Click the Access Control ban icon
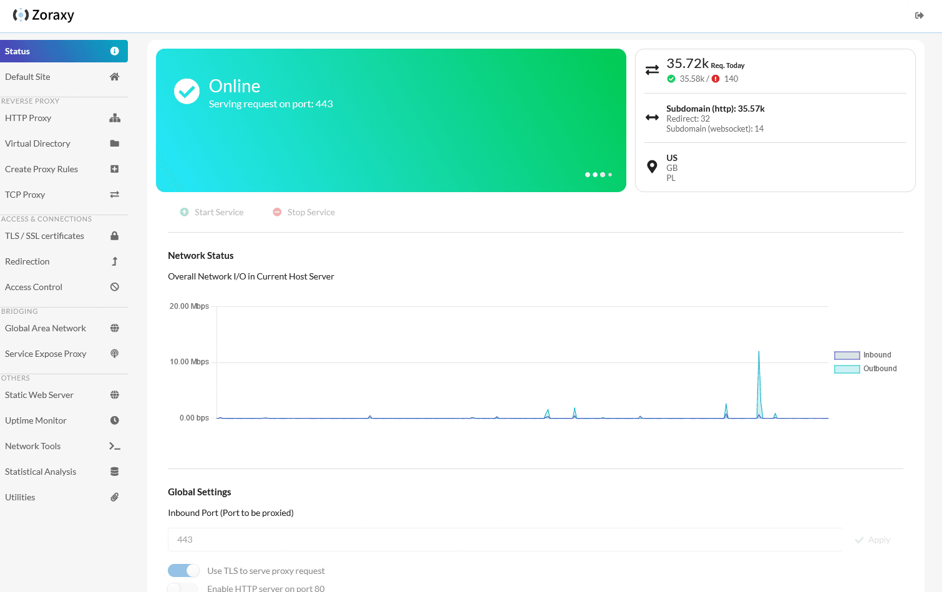942x592 pixels. [x=115, y=287]
